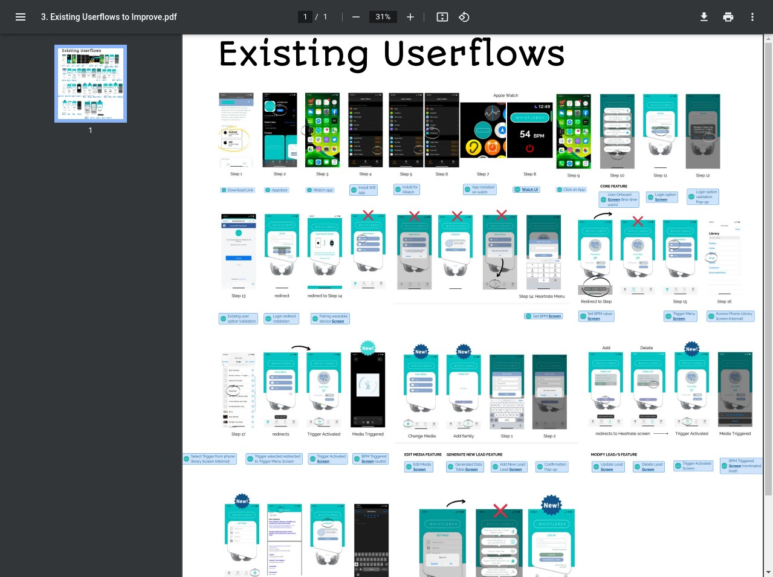Open the 'Edit Media Screen' link
Image resolution: width=773 pixels, height=577 pixels.
pyautogui.click(x=419, y=466)
